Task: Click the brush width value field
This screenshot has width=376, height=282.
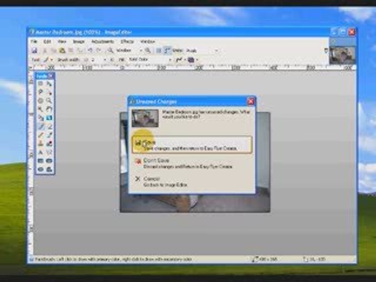Action: point(96,60)
